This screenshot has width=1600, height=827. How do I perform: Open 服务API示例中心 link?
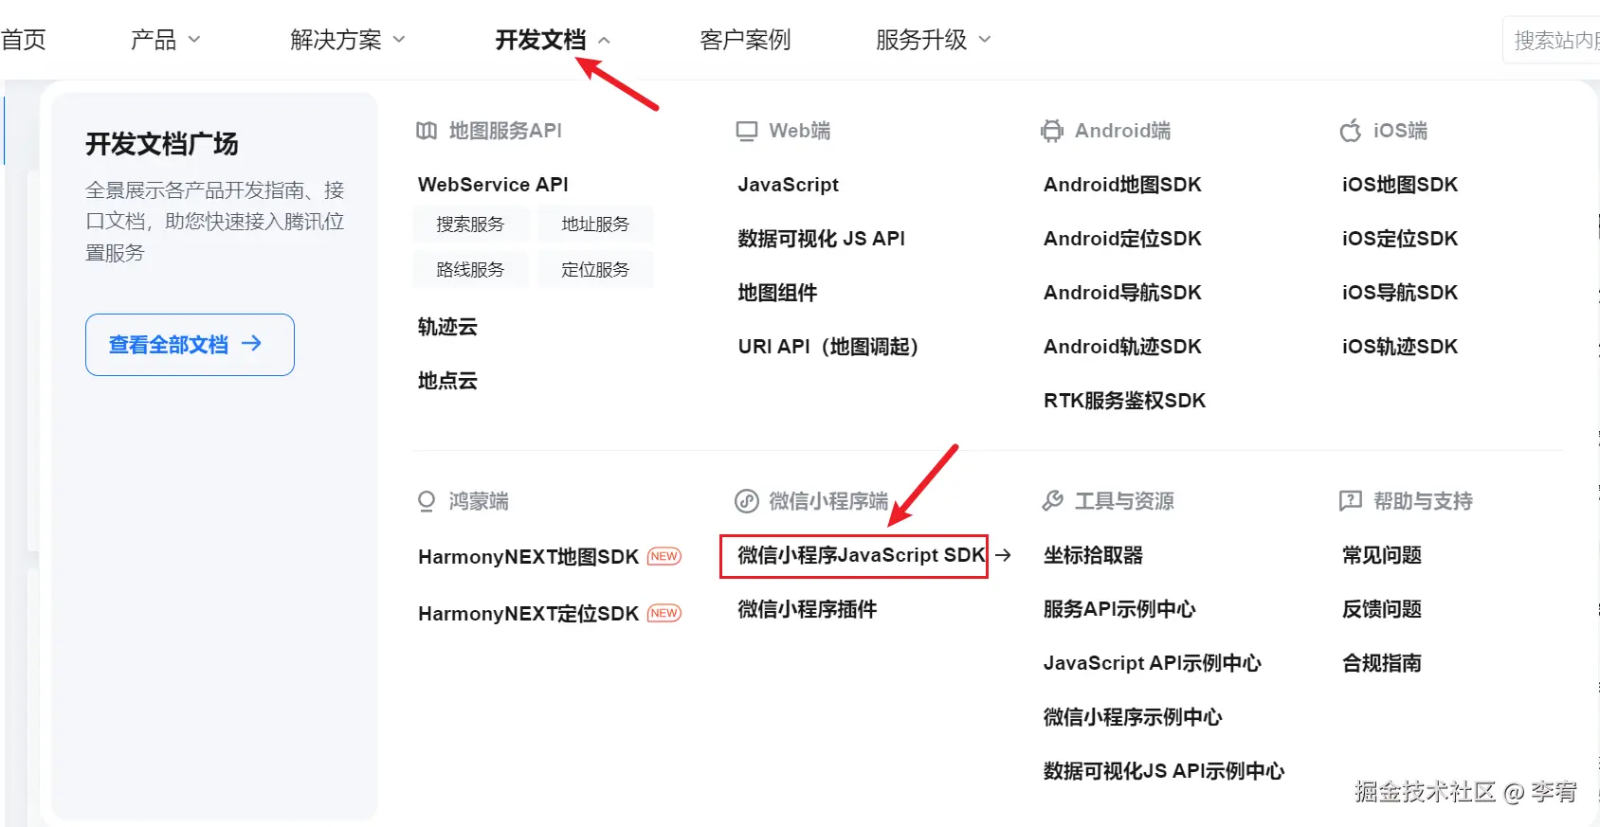pyautogui.click(x=1119, y=609)
